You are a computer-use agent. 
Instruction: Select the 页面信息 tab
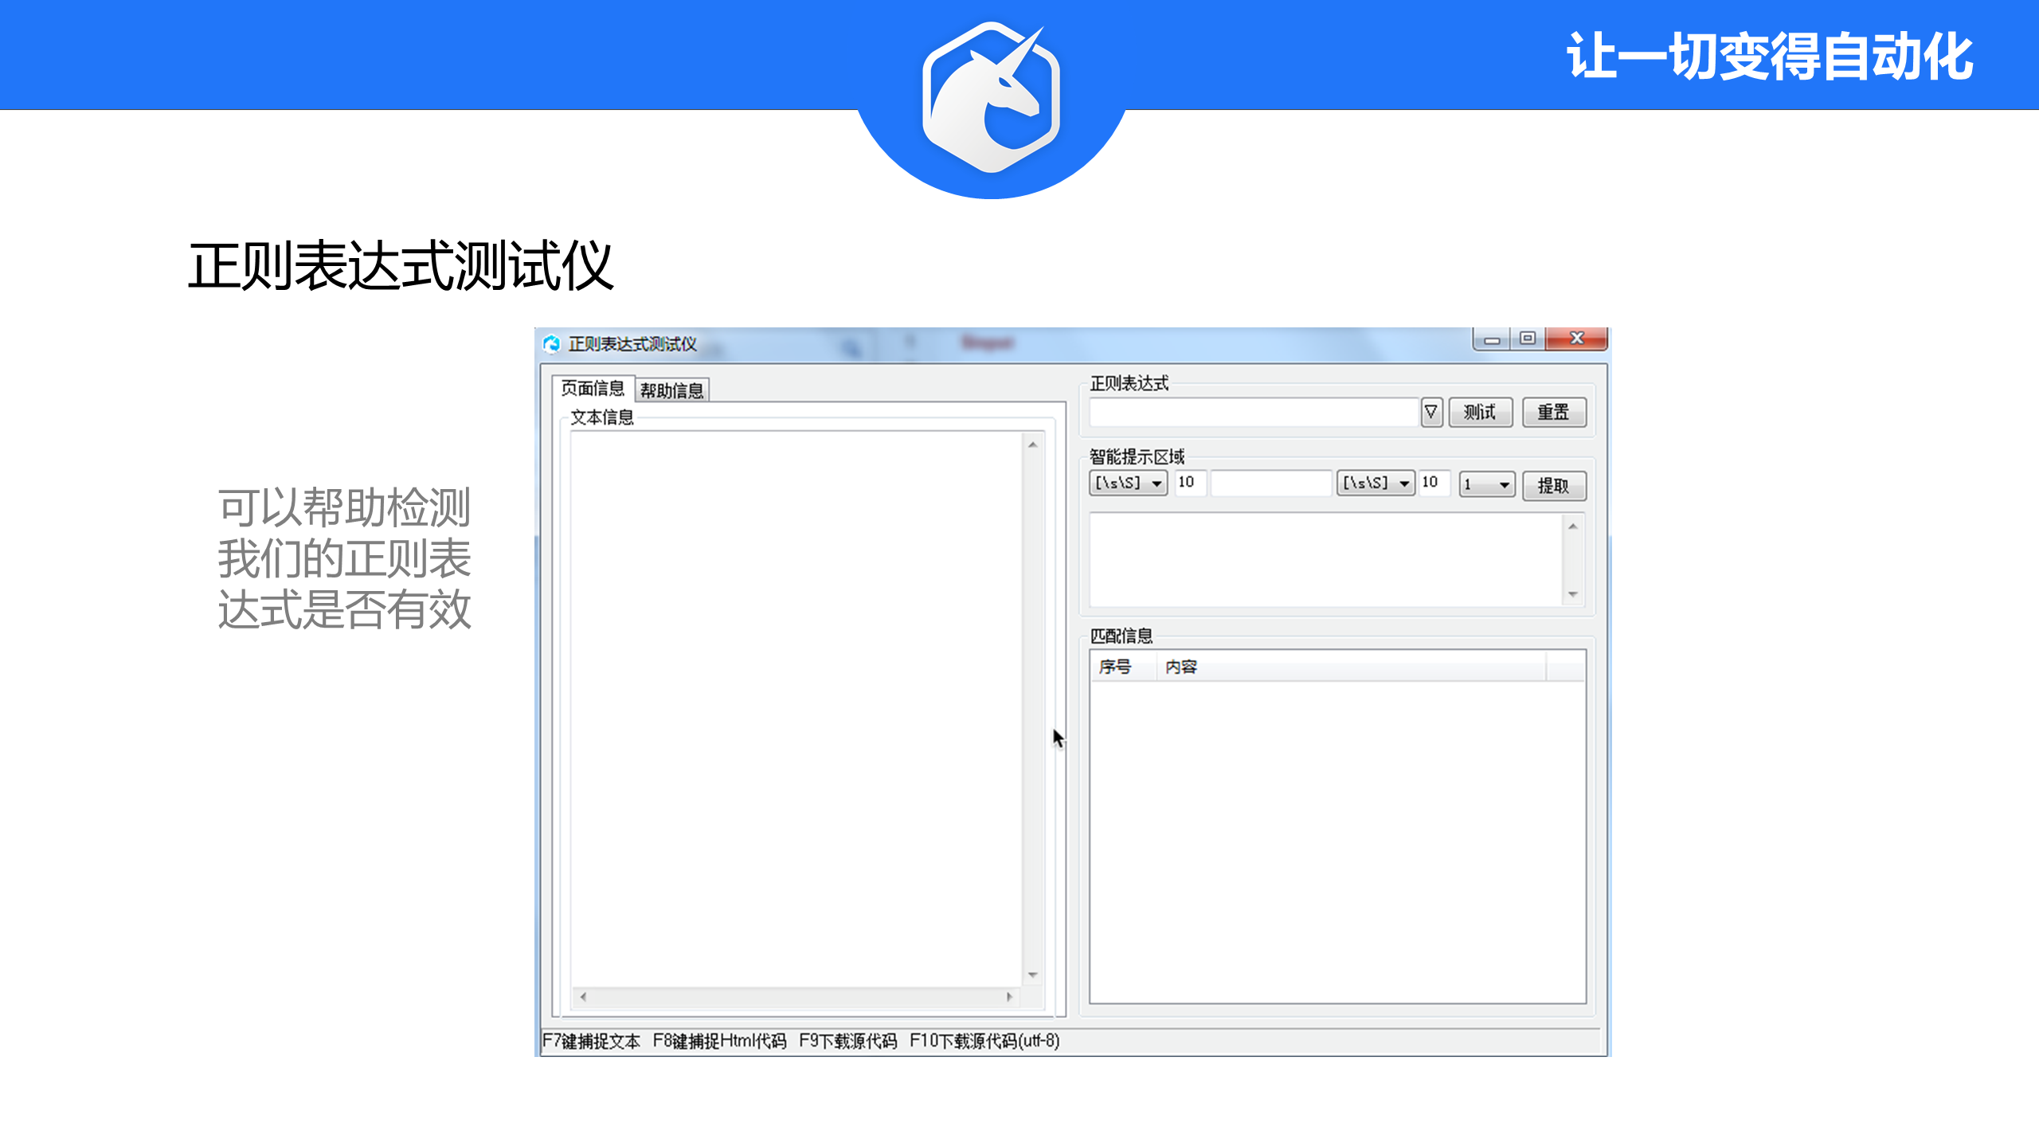592,389
